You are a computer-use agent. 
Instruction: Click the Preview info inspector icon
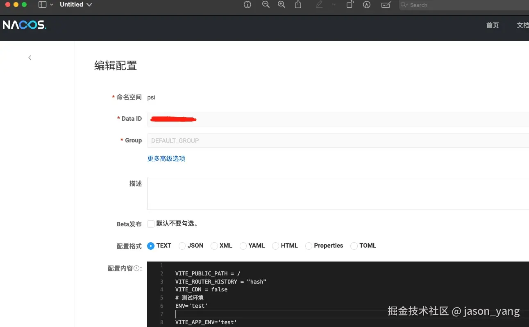click(247, 5)
